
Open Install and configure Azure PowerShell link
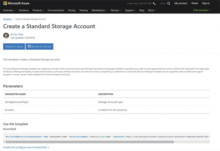click(26, 147)
